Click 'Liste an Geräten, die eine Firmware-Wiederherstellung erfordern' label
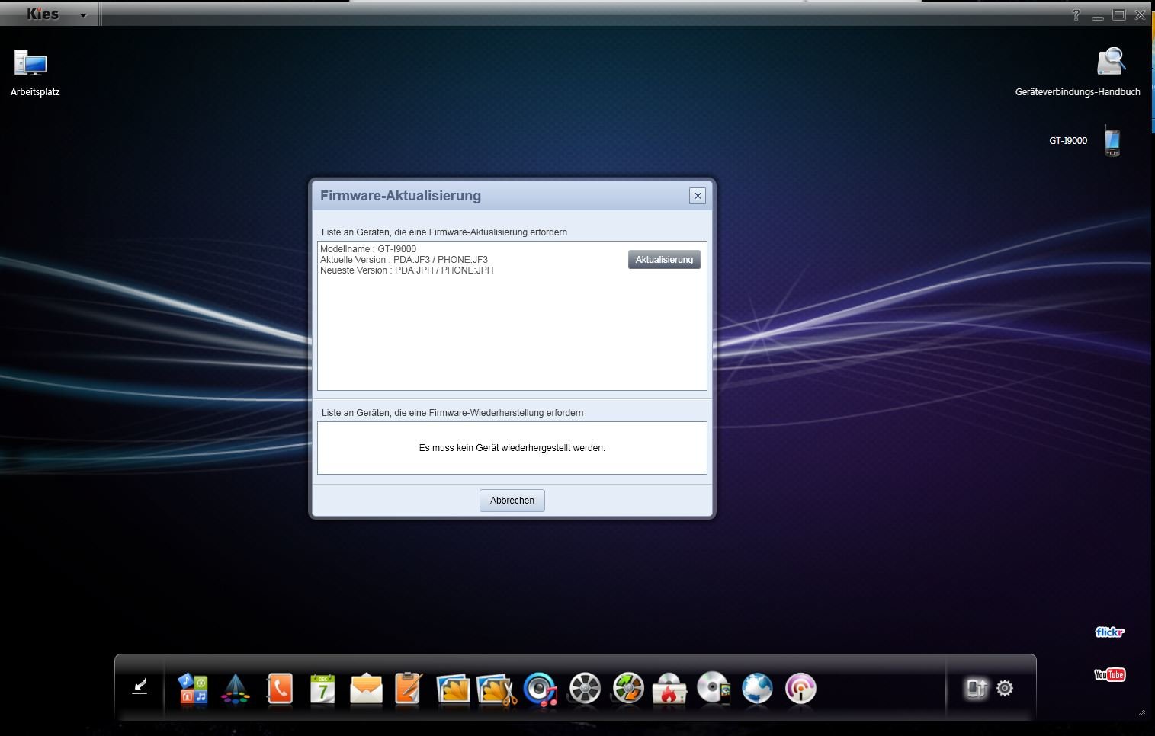1155x736 pixels. (x=452, y=413)
